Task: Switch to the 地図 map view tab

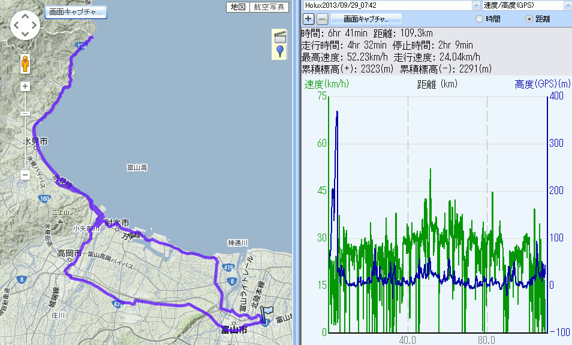Action: 238,7
